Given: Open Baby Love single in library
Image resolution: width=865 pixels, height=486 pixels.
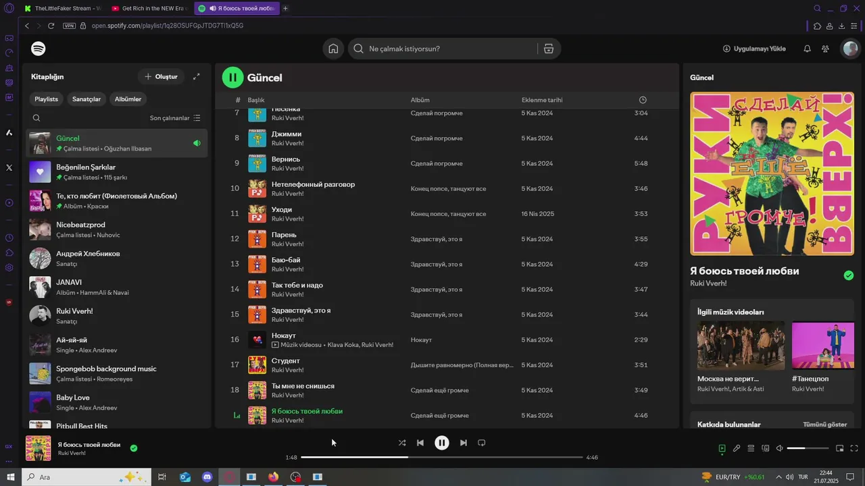Looking at the screenshot, I should pos(117,402).
